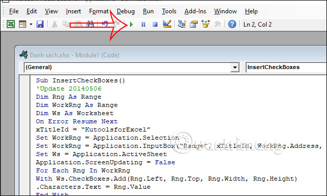Open the Properties Window icon

coord(194,24)
